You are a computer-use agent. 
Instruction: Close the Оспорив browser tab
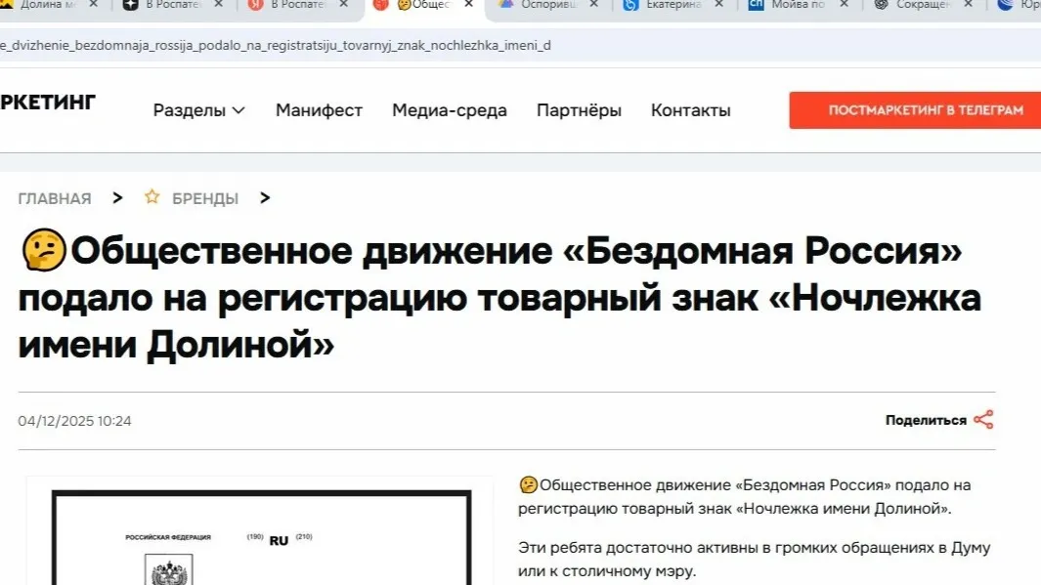[x=593, y=6]
